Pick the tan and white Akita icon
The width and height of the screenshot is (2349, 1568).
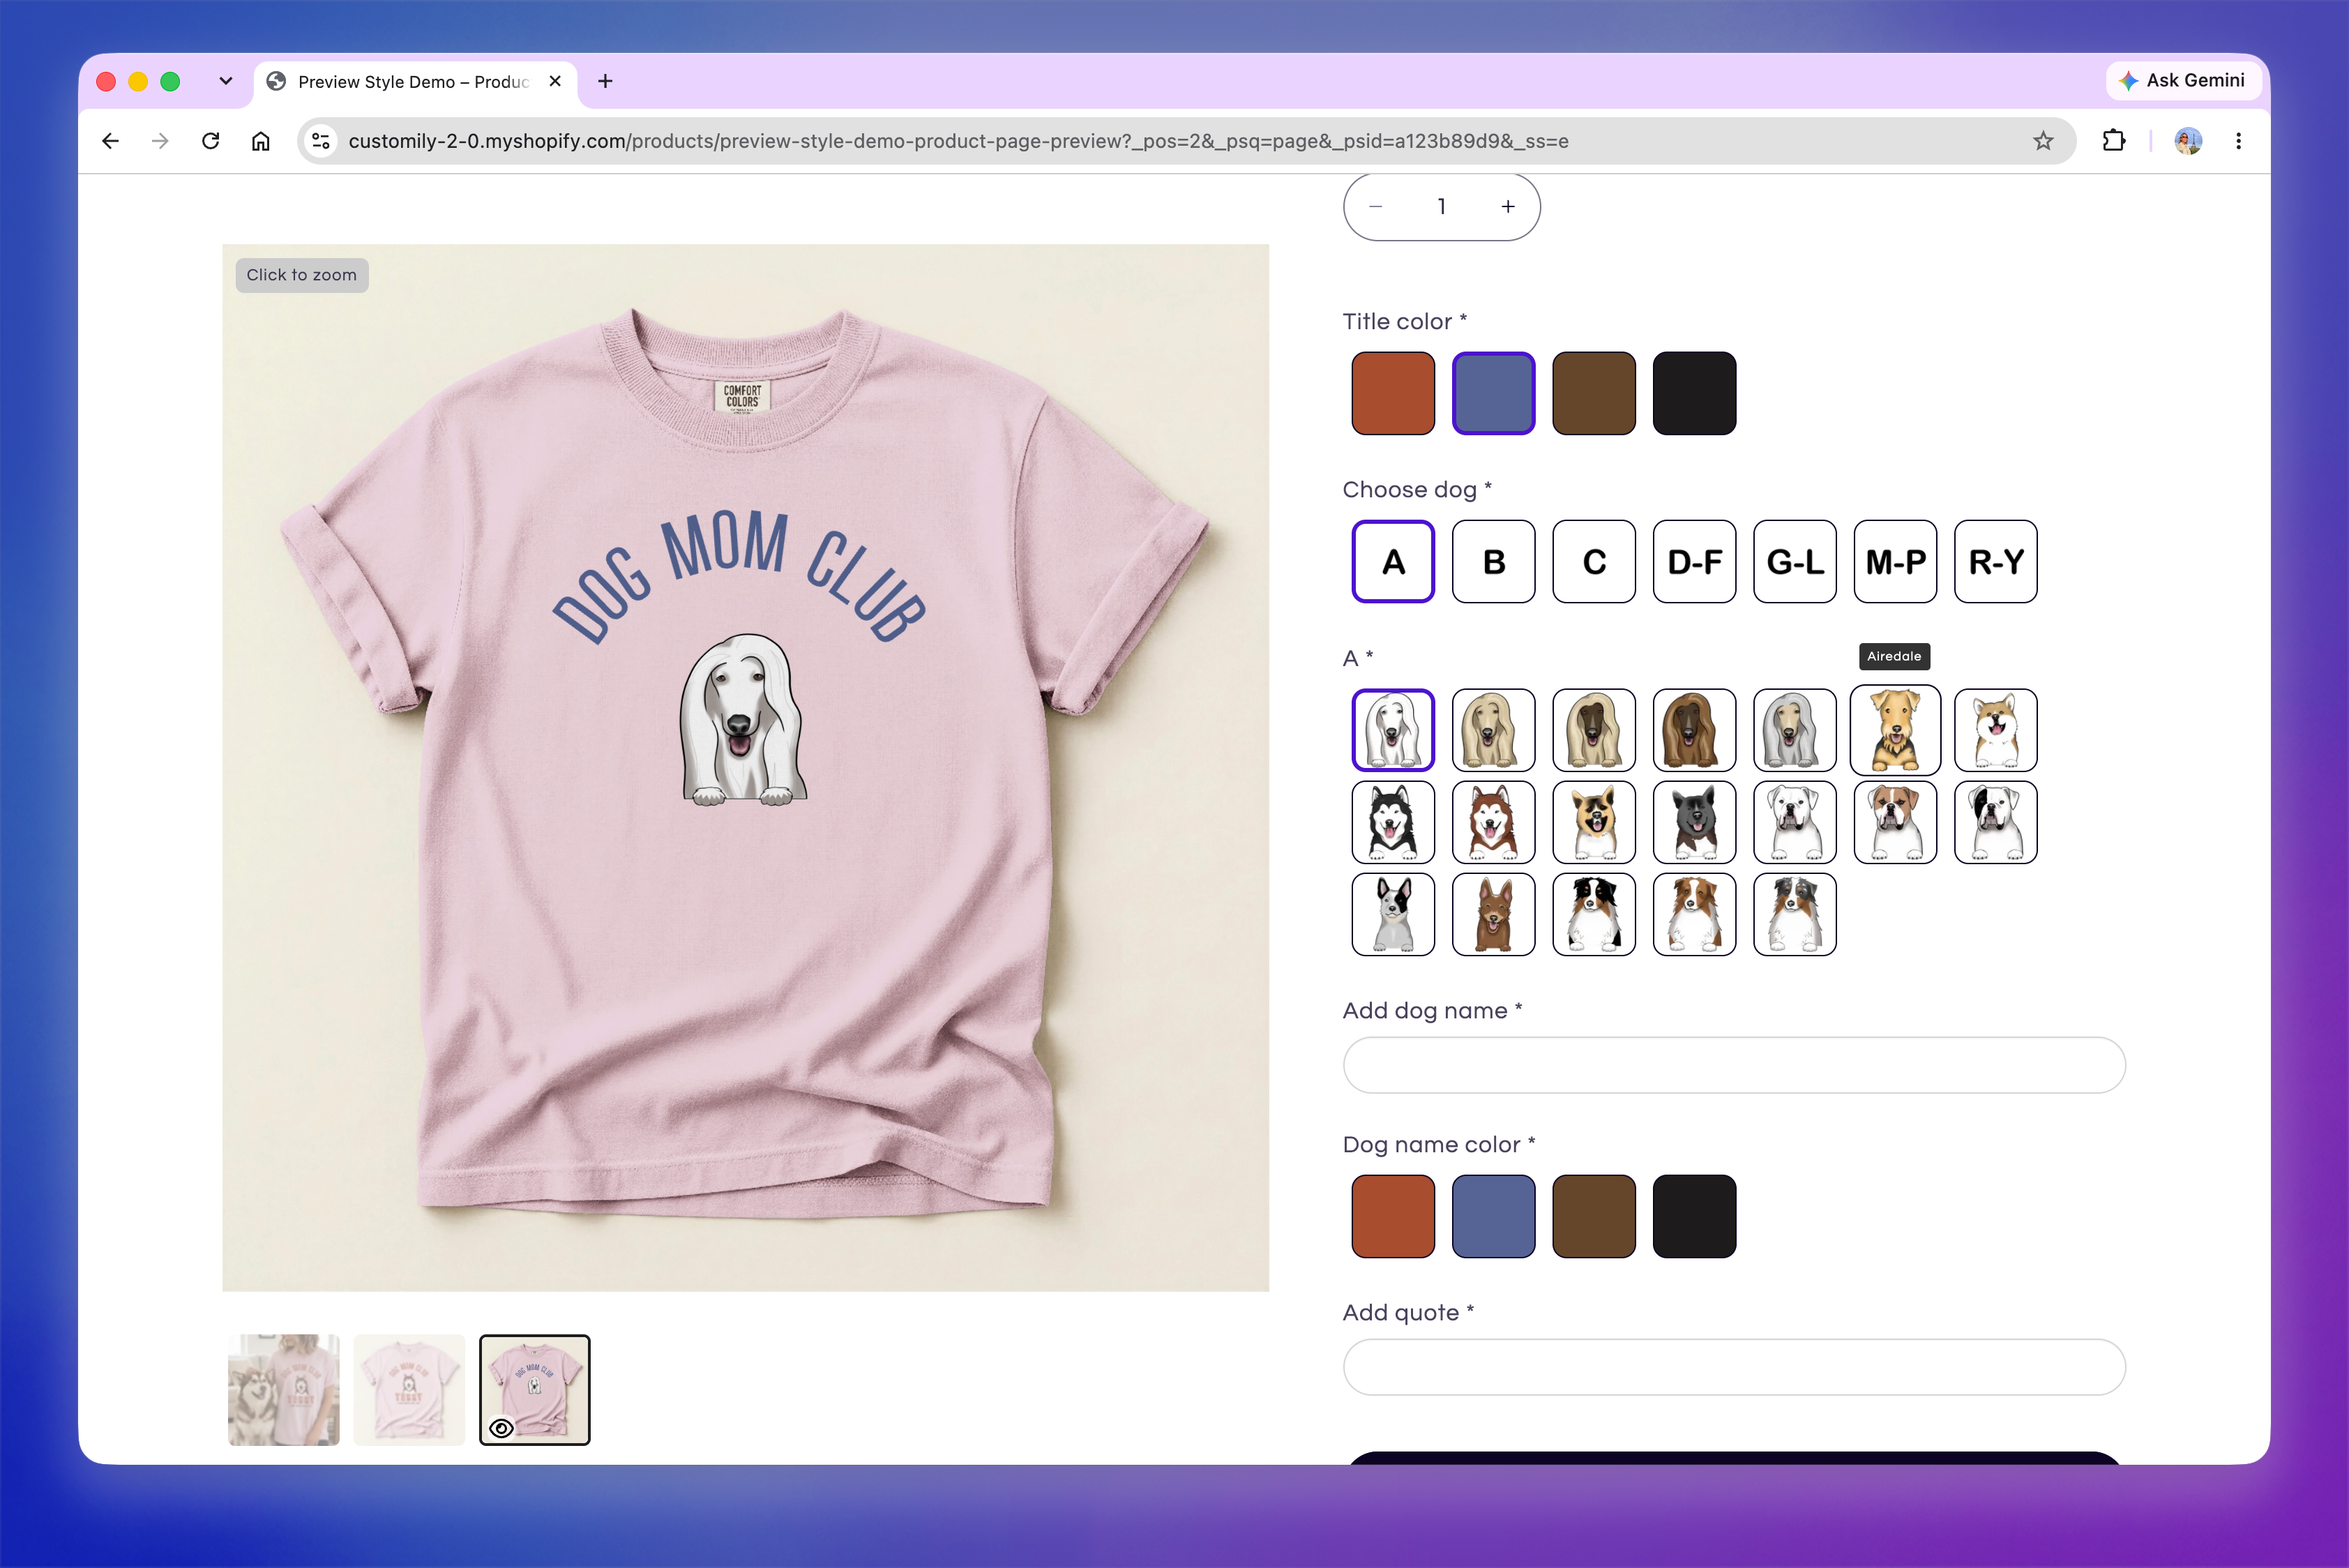1996,730
